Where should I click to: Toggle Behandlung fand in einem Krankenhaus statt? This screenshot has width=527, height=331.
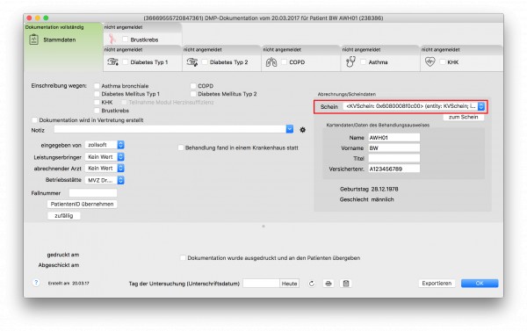(181, 148)
